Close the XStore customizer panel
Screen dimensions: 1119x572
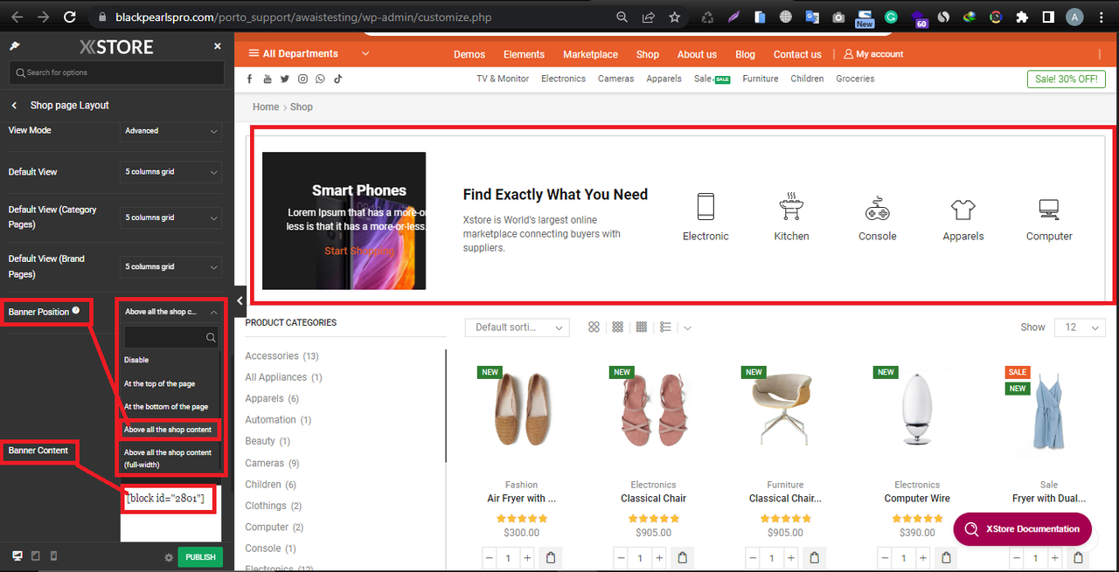coord(218,46)
